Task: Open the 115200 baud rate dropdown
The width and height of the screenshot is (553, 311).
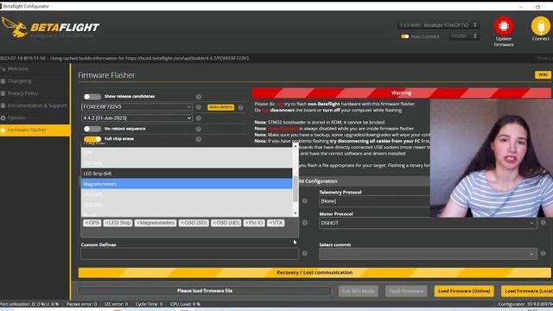Action: tap(464, 36)
